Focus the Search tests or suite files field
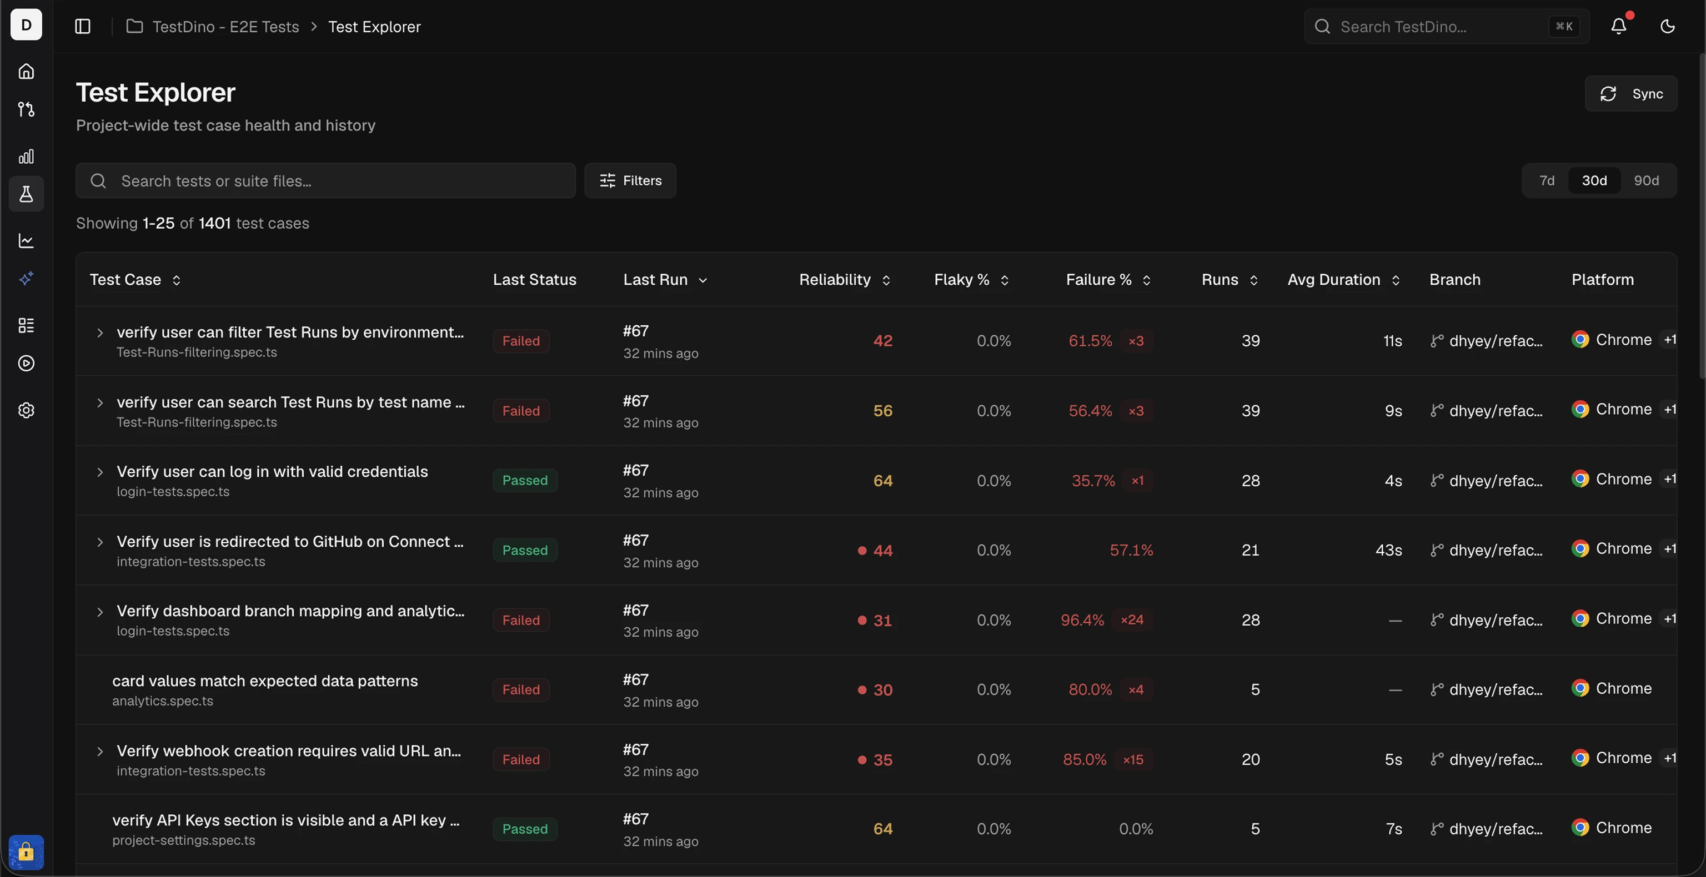Screen dimensions: 1706x877 click(326, 181)
